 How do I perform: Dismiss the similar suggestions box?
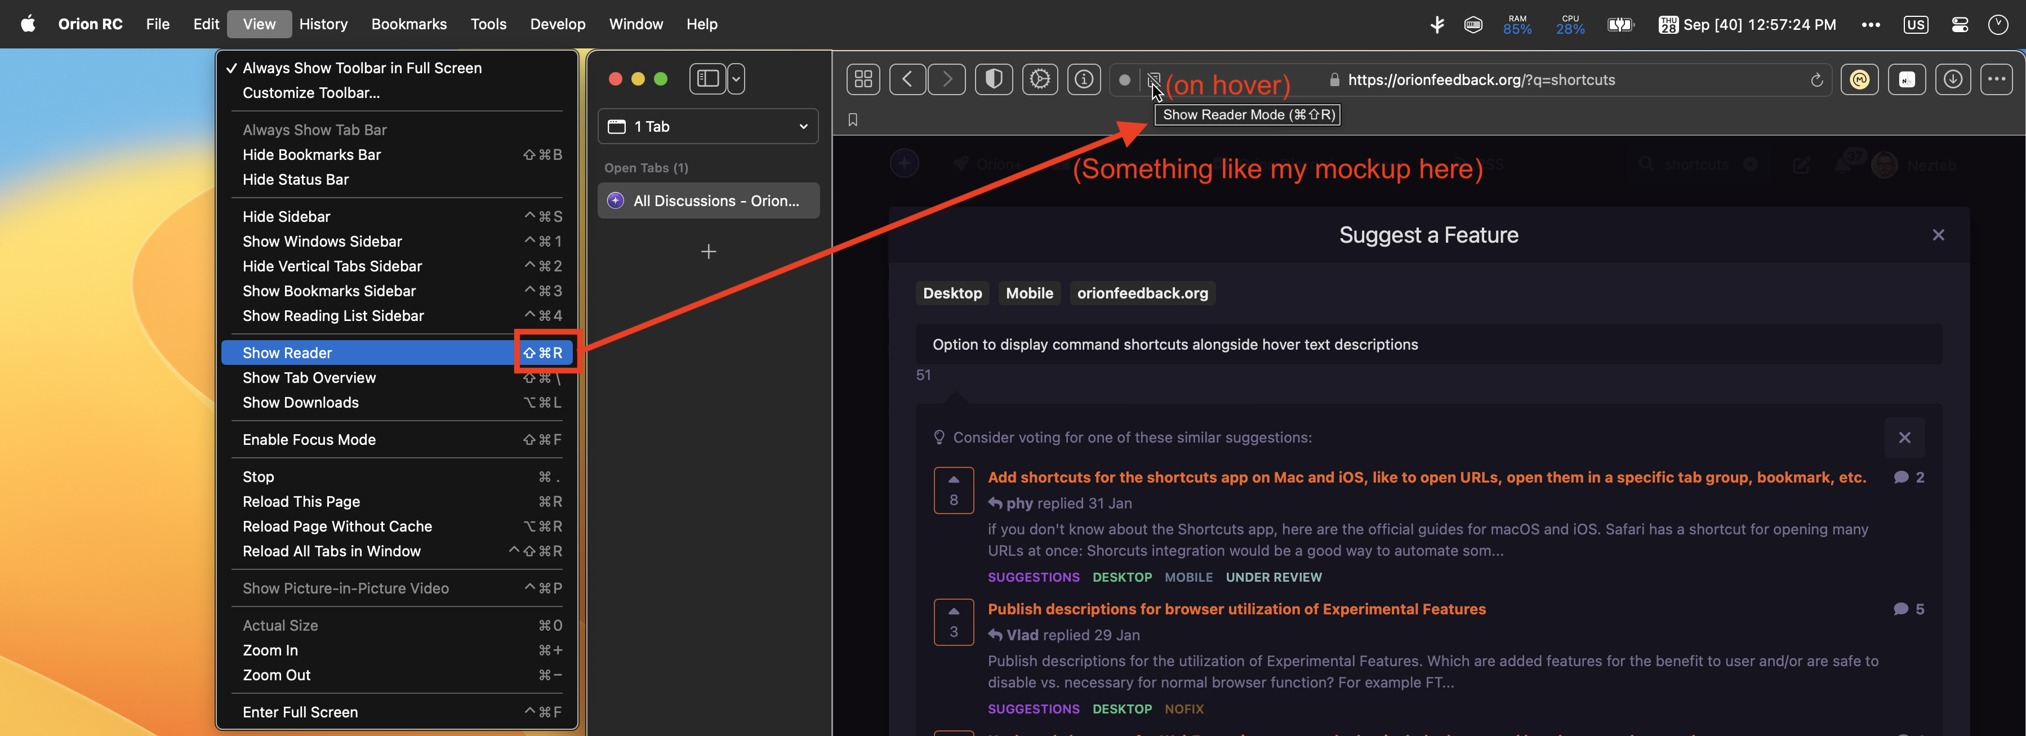(x=1904, y=438)
